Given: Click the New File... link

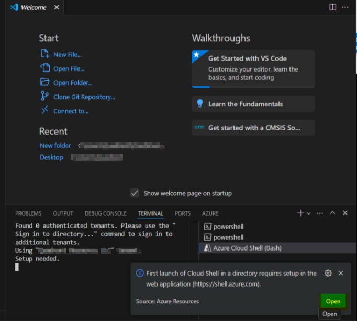Looking at the screenshot, I should [x=68, y=55].
